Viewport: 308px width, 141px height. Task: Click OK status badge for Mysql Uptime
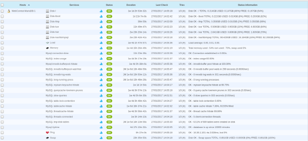pos(109,128)
